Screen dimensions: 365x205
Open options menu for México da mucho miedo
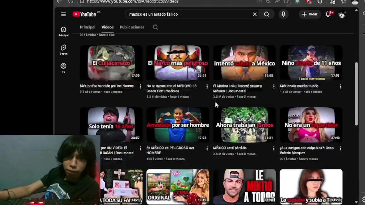coord(340,86)
